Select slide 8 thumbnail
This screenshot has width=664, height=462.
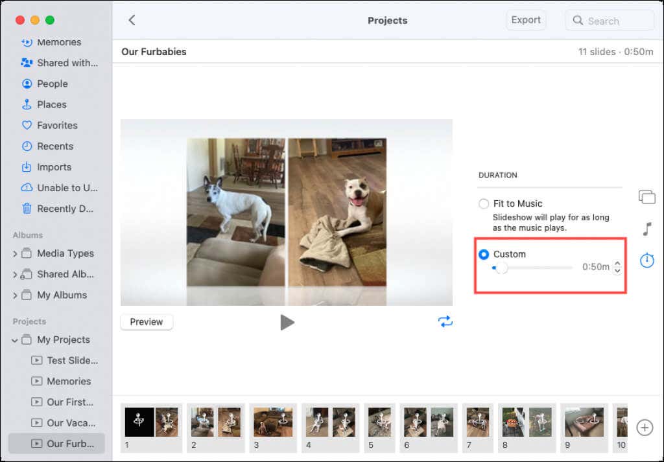tap(527, 427)
